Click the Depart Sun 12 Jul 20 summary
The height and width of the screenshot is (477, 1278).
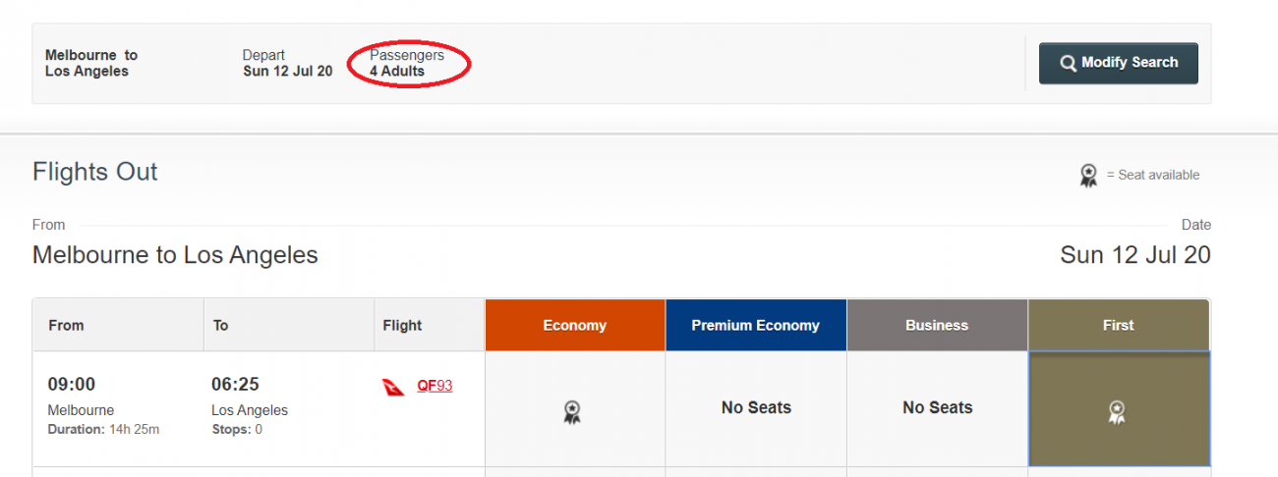point(287,64)
